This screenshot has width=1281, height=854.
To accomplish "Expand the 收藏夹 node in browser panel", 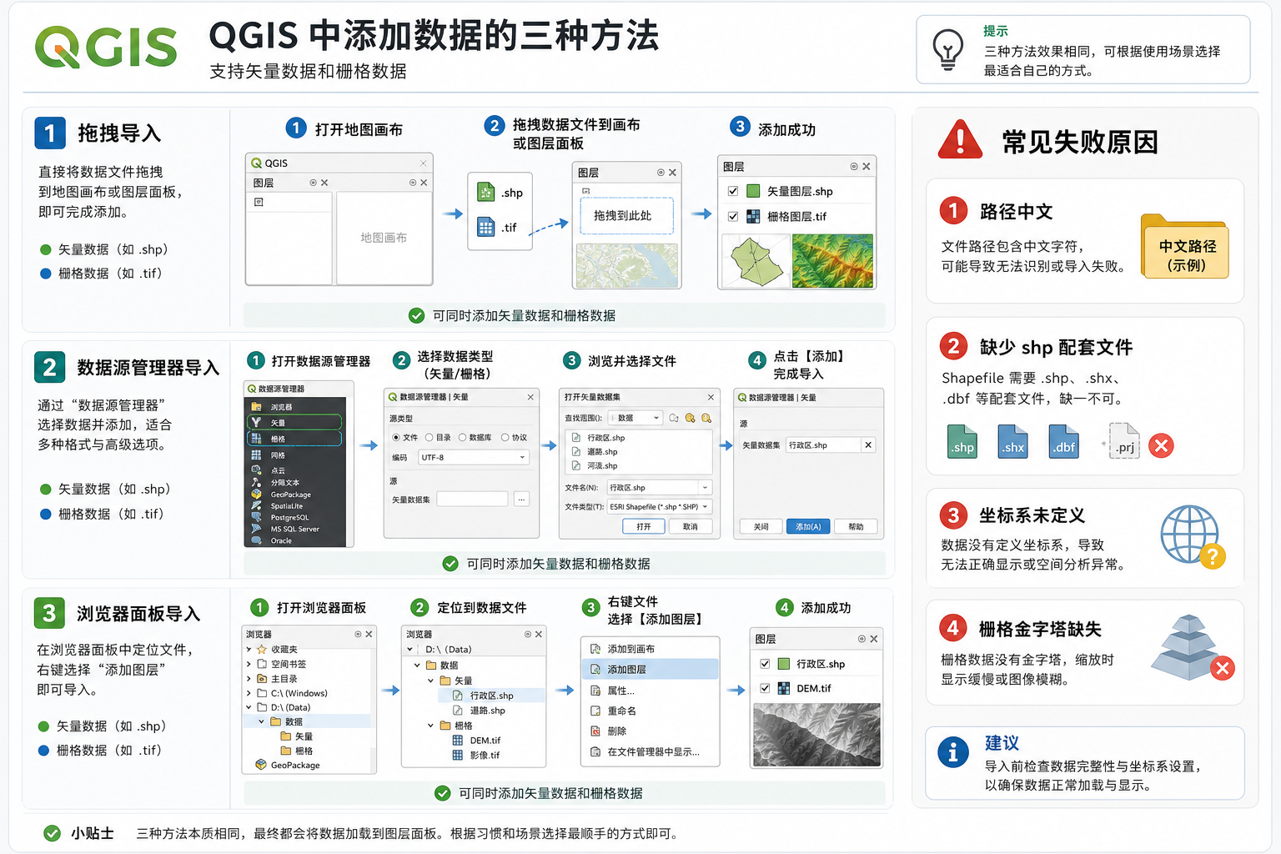I will click(x=249, y=649).
